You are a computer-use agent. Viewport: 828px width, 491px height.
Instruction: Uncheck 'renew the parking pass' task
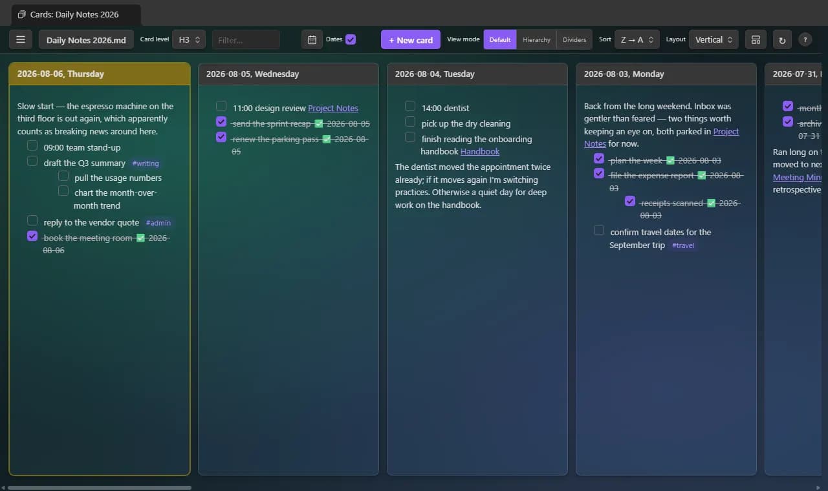[x=221, y=137]
